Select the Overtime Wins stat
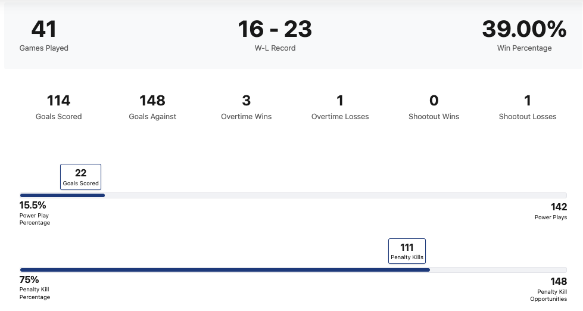583x311 pixels. pyautogui.click(x=246, y=107)
